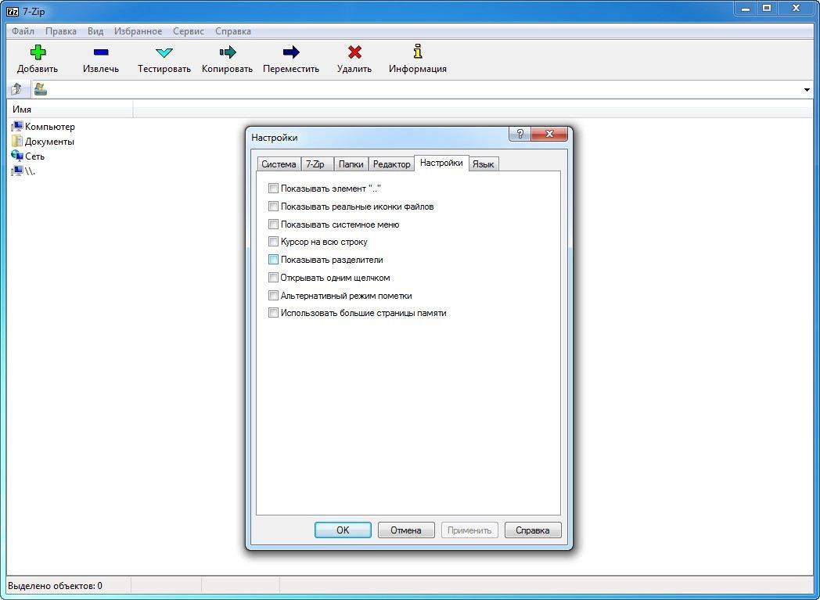Click the Документы folder icon
The image size is (820, 600).
[17, 141]
